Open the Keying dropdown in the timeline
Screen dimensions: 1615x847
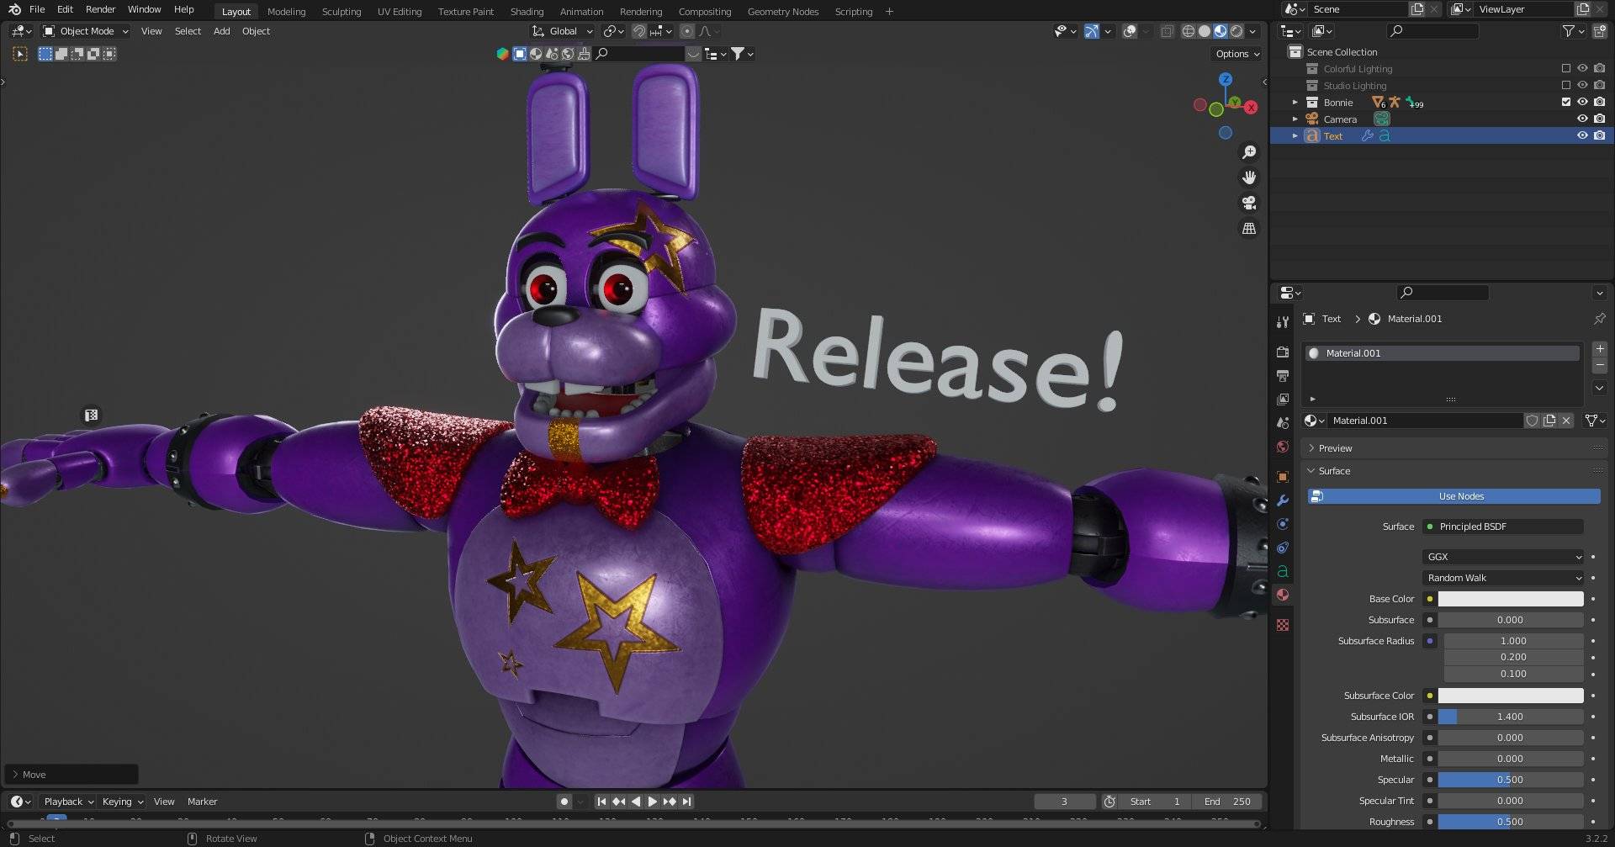122,802
